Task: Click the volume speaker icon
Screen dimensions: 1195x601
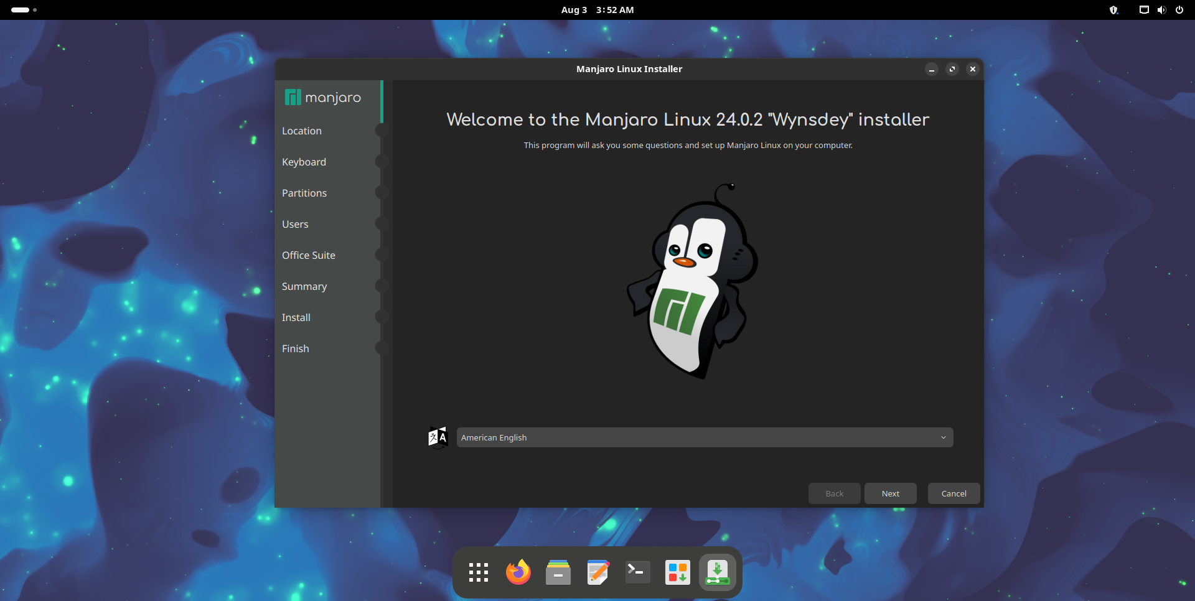Action: click(x=1161, y=10)
